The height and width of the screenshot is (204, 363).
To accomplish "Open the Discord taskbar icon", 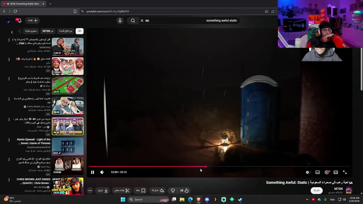I will click(207, 199).
